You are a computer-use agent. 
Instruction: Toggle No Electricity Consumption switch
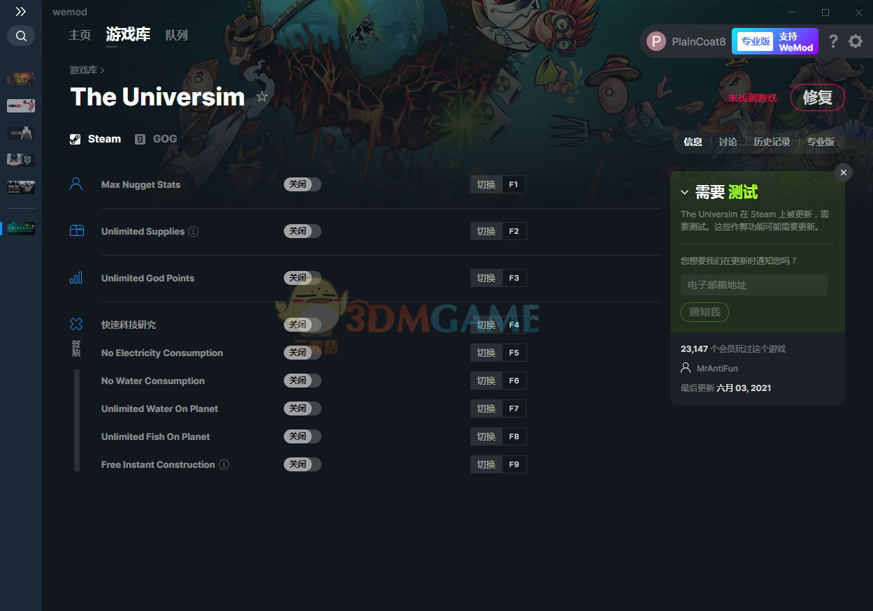[x=303, y=353]
